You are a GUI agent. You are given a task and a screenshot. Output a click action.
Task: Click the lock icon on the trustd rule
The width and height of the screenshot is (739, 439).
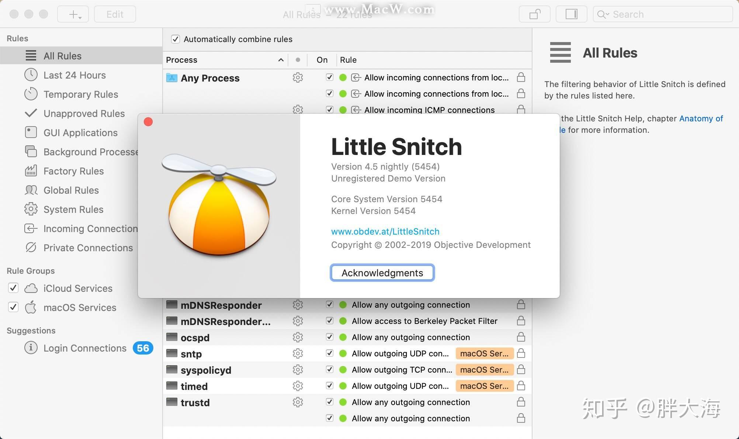(x=521, y=402)
